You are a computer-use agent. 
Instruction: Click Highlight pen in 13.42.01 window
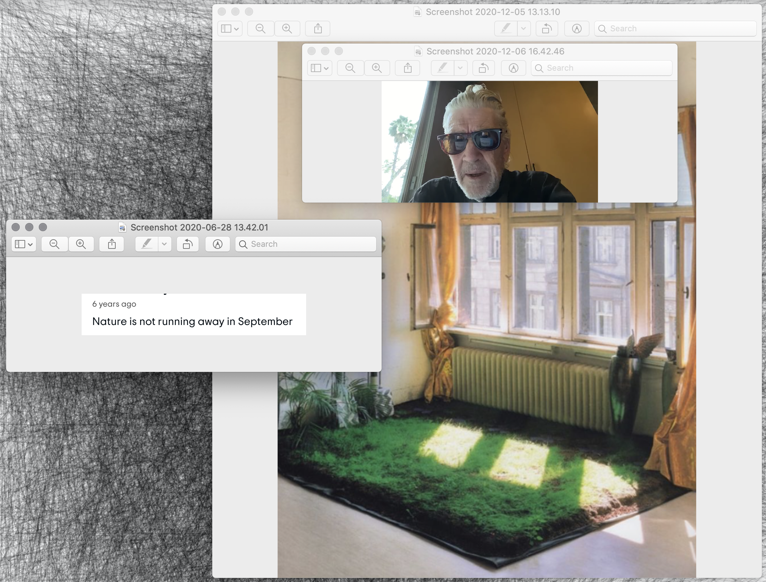tap(147, 244)
